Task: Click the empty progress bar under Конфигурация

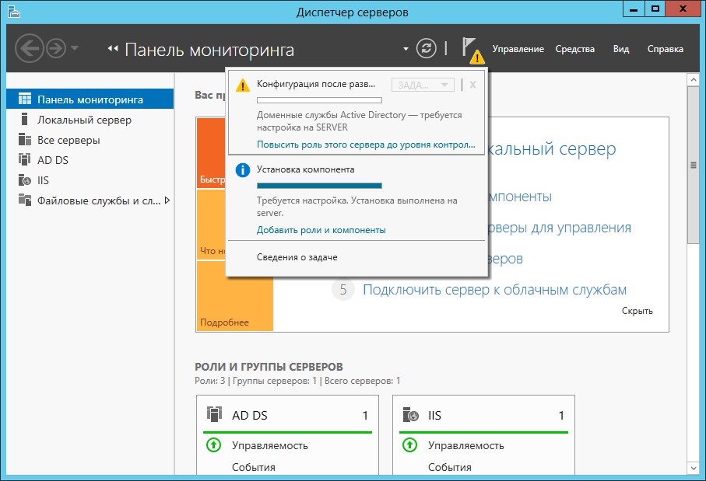Action: tap(319, 100)
